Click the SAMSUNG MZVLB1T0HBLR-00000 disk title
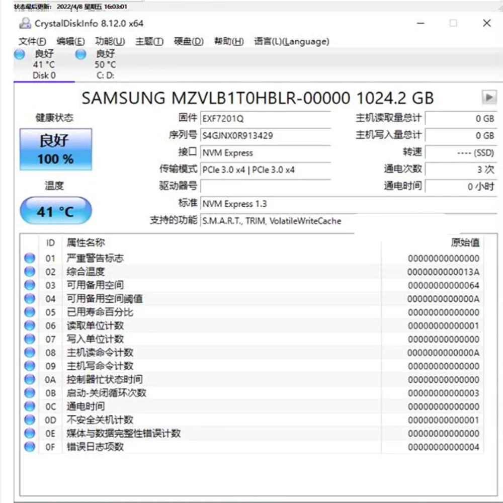Screen dimensions: 503x503 258,98
